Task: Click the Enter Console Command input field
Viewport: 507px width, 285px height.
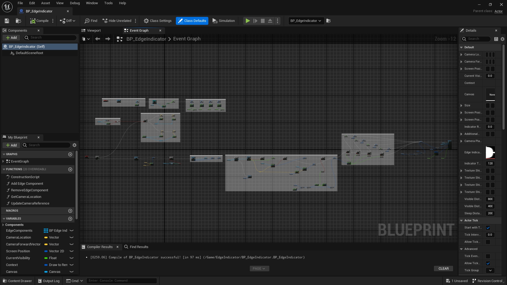Action: [121, 281]
